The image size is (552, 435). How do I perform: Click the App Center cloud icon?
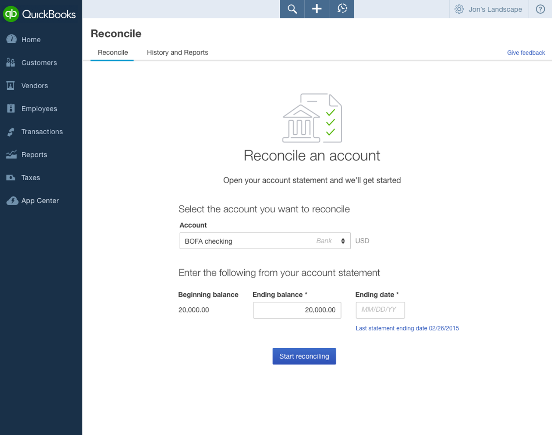pyautogui.click(x=12, y=201)
